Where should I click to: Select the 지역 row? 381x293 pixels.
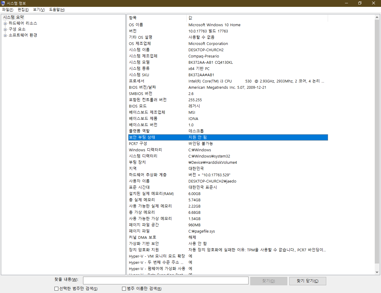228,169
